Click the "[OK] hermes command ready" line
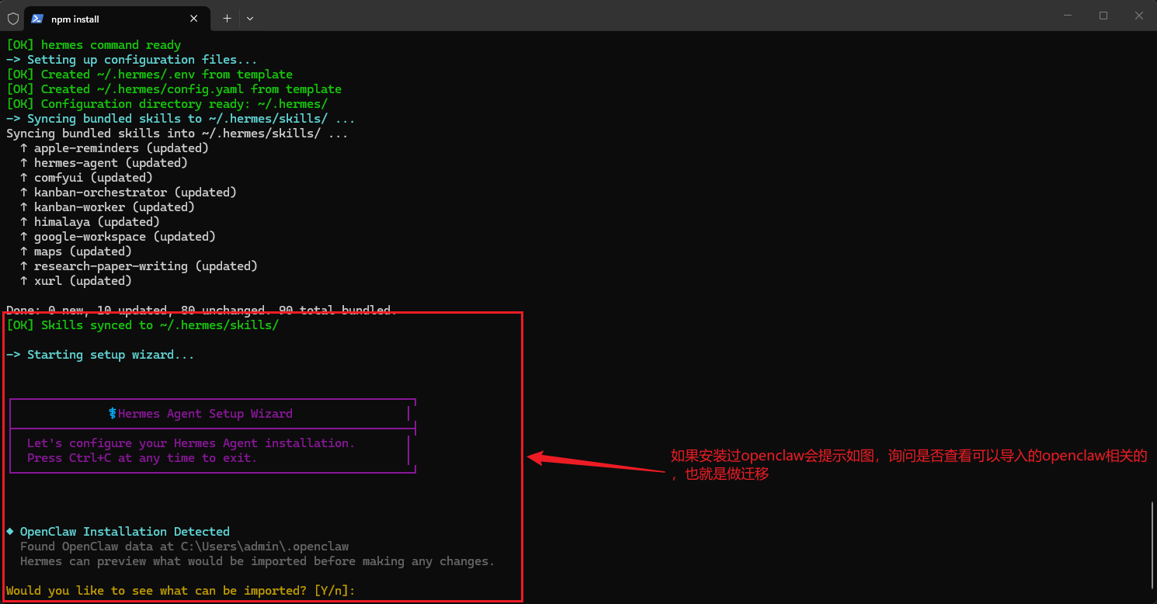The height and width of the screenshot is (604, 1157). (93, 45)
